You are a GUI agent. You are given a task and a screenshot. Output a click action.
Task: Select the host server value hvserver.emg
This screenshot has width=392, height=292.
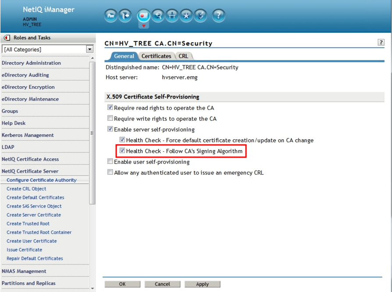click(179, 77)
